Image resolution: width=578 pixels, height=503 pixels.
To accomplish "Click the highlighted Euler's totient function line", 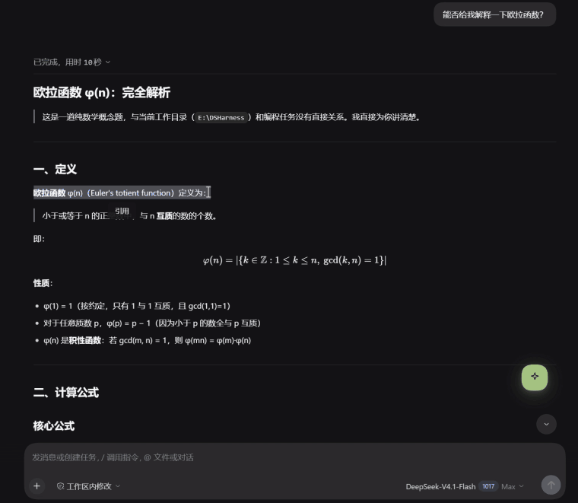I will (x=122, y=193).
